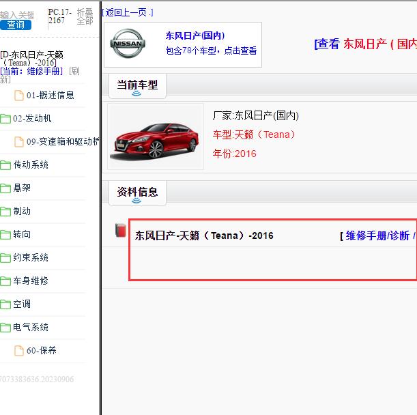Click document icon beside 01-概述信息

coord(19,96)
